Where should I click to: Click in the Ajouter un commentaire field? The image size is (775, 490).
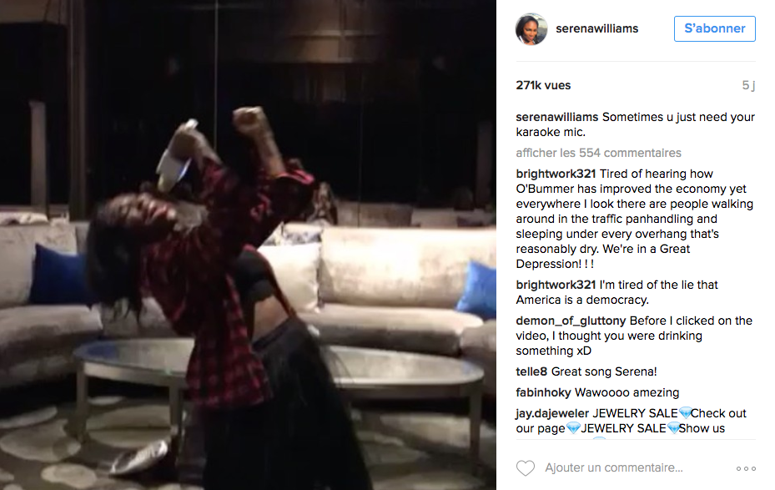tap(614, 467)
